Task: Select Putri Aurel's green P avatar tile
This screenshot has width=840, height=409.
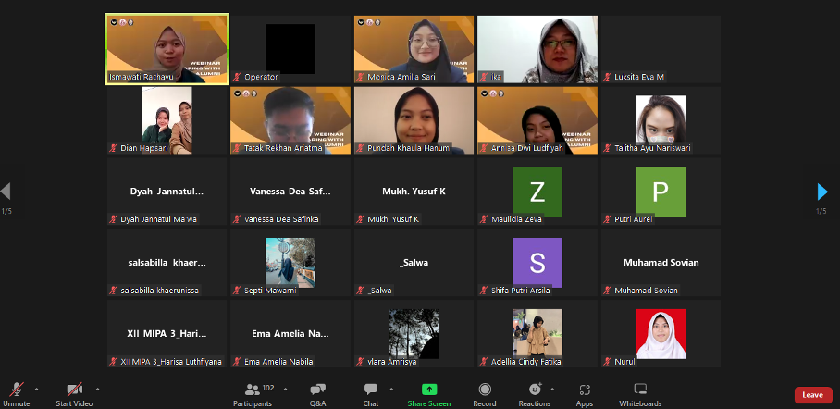Action: [x=661, y=192]
